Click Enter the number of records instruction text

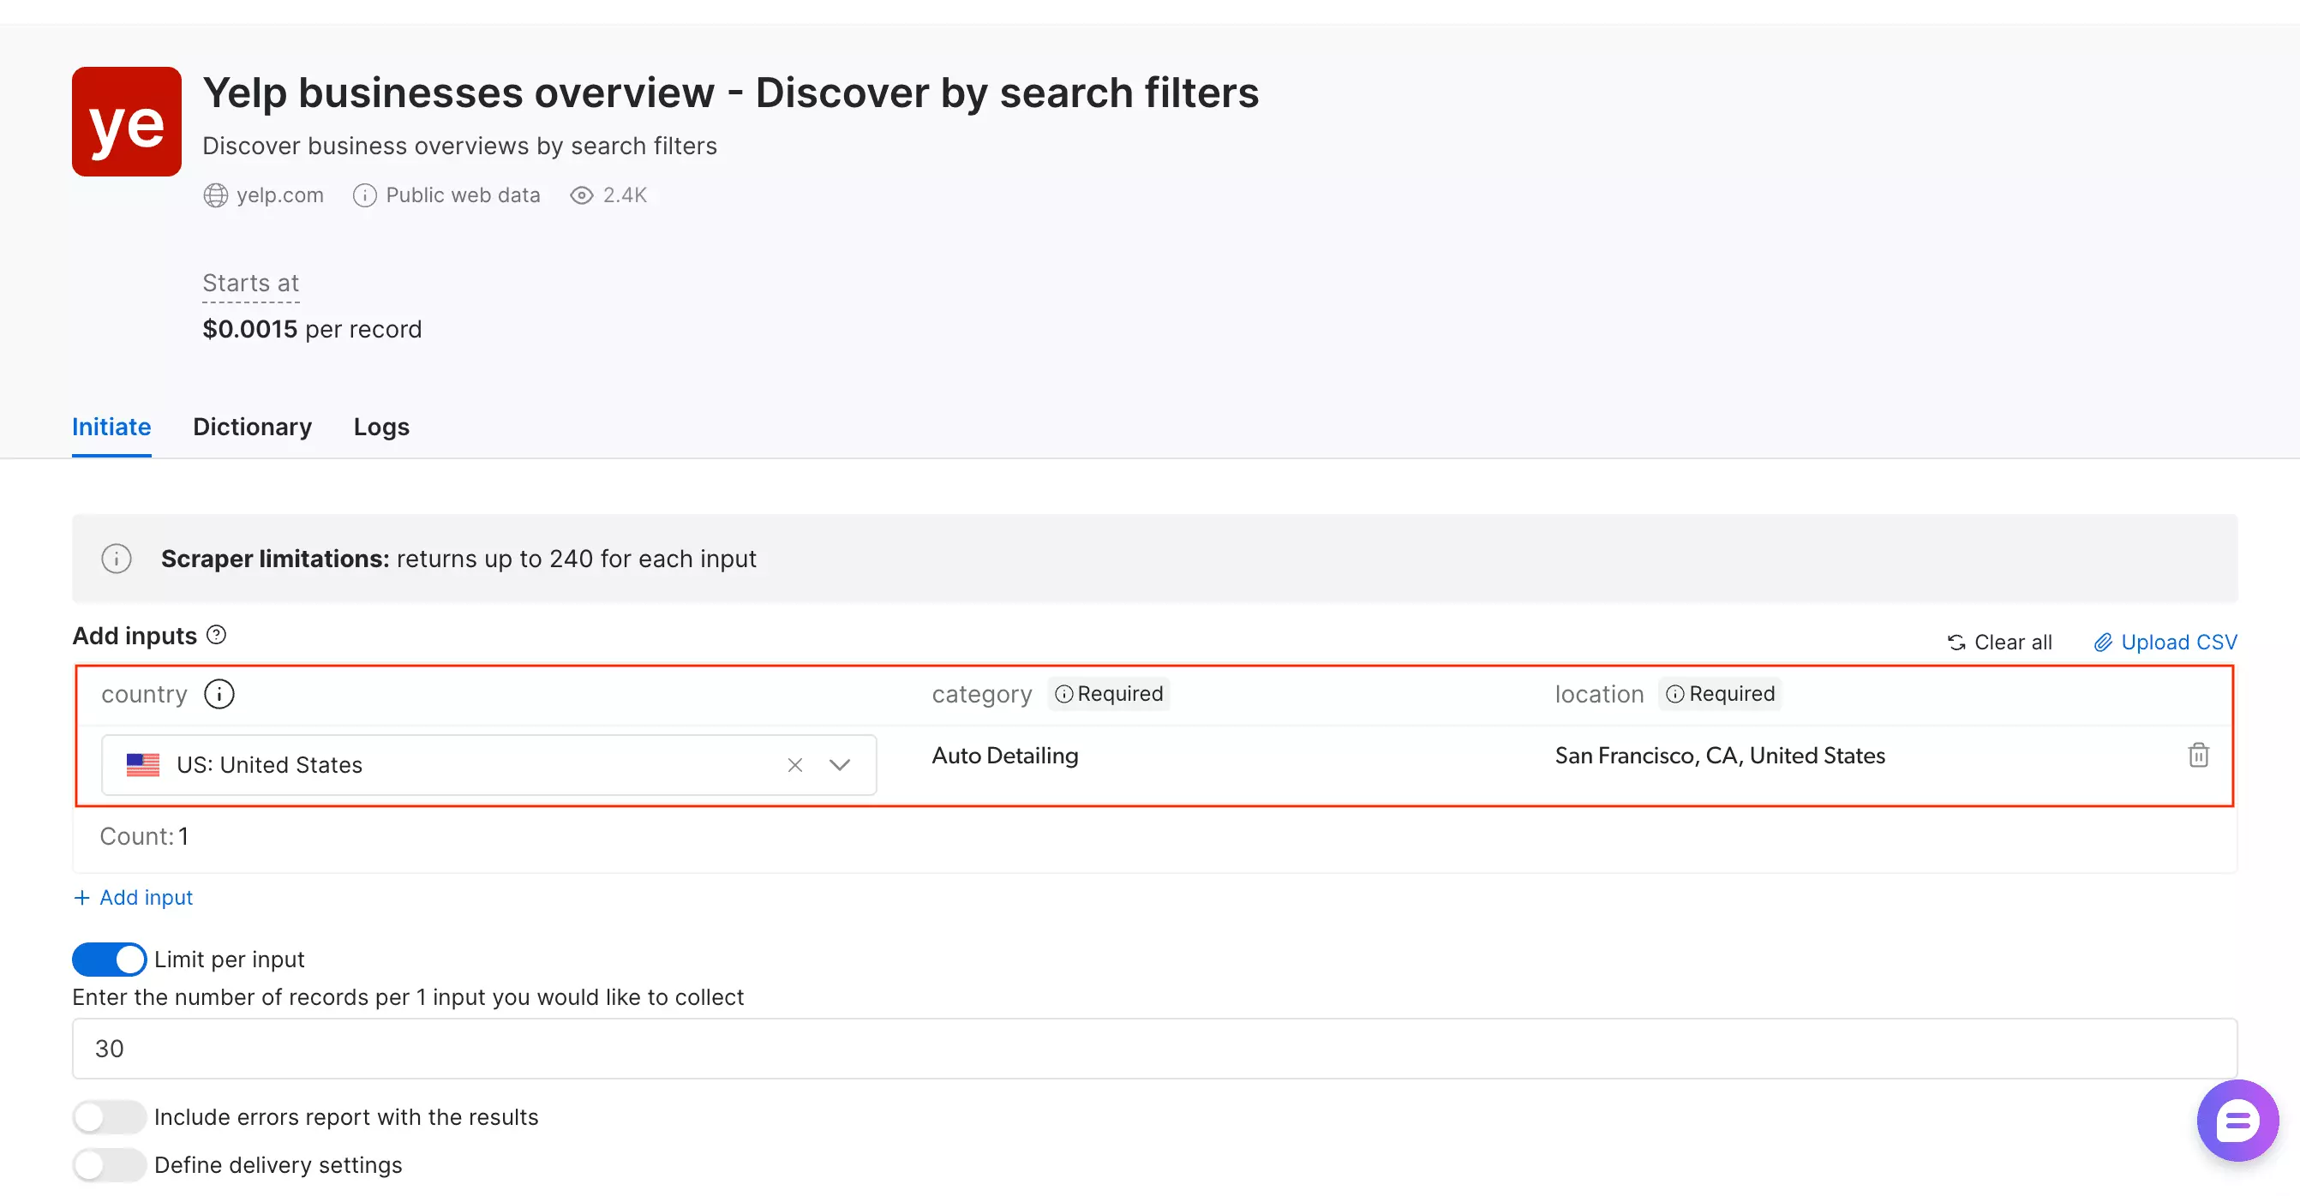[x=408, y=997]
